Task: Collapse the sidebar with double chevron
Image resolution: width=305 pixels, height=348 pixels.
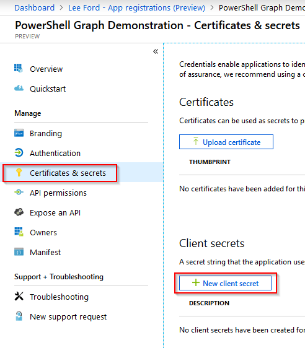Action: coord(156,51)
